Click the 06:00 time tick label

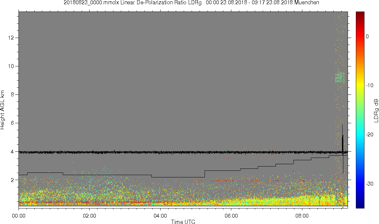[x=231, y=216]
